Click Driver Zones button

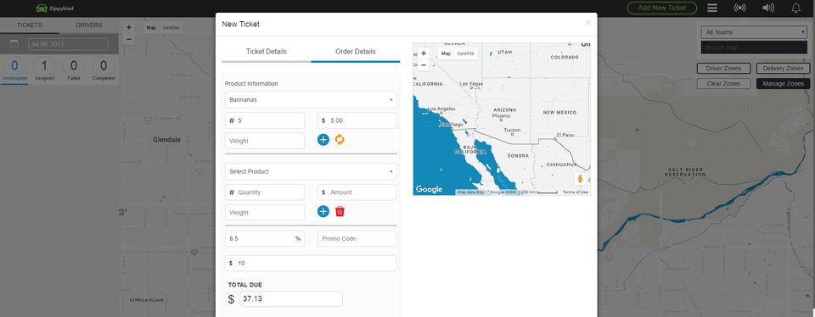(723, 69)
